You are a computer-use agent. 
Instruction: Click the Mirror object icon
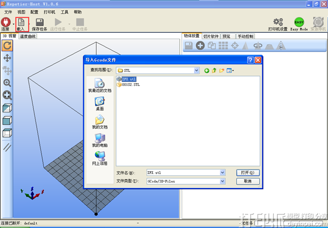pos(281,45)
